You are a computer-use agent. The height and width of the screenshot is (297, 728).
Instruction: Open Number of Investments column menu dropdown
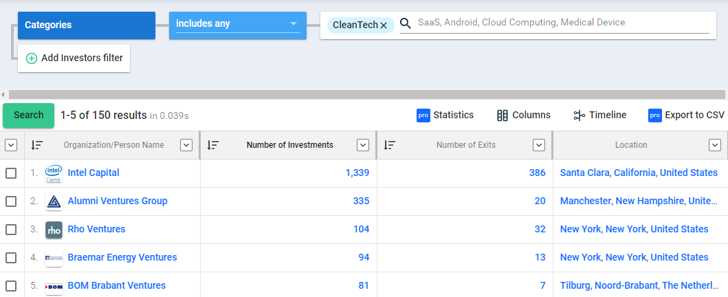point(362,145)
